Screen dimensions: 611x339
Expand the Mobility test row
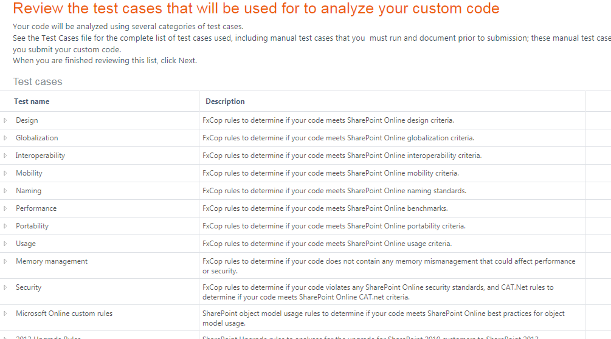[5, 173]
